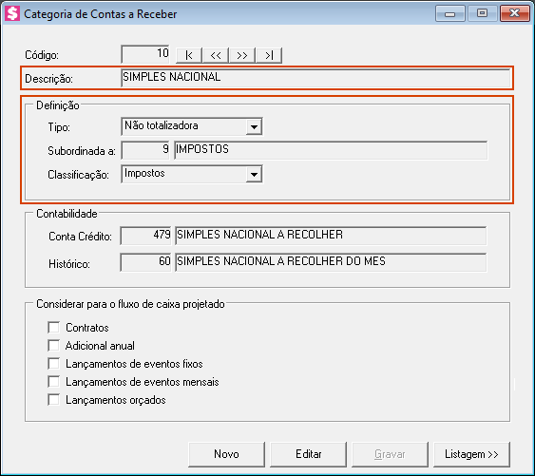Minimize the Categoria de Contas window

tap(450, 13)
